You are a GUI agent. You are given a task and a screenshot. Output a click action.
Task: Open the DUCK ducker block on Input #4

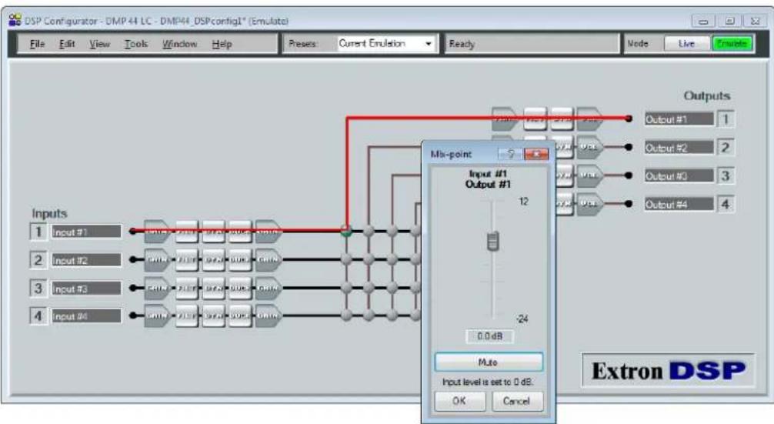click(240, 315)
